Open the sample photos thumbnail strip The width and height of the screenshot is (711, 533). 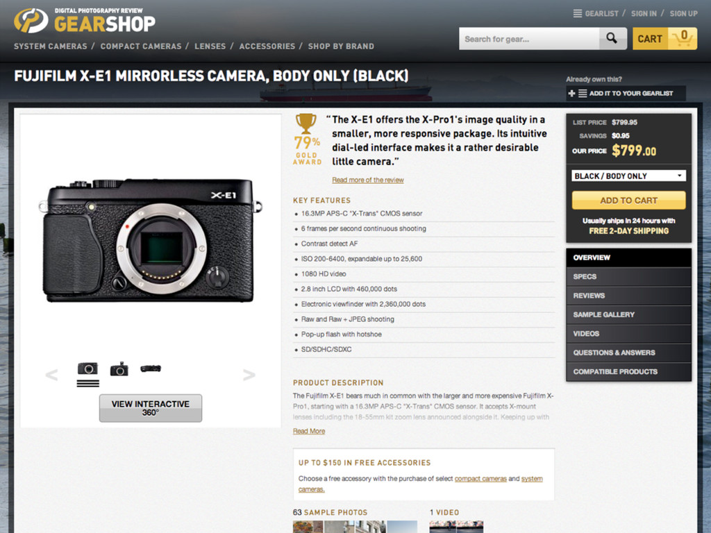point(355,527)
